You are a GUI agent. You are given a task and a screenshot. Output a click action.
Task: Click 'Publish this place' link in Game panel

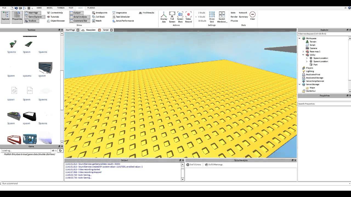click(x=29, y=154)
